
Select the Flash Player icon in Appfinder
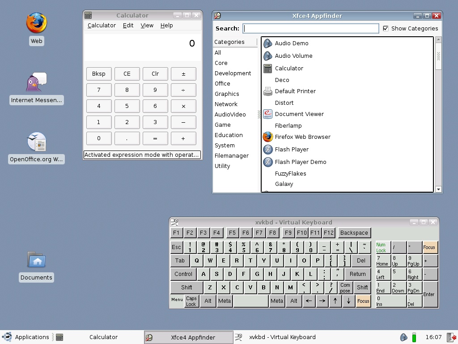point(267,150)
